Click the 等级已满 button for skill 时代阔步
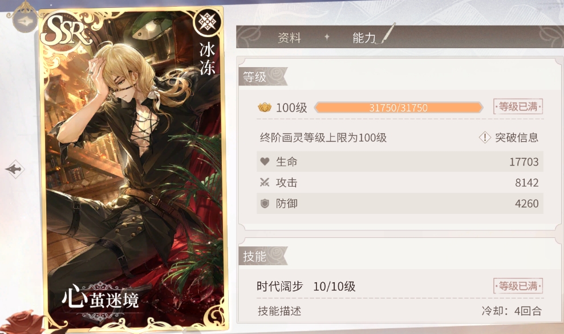This screenshot has width=564, height=334. (518, 286)
